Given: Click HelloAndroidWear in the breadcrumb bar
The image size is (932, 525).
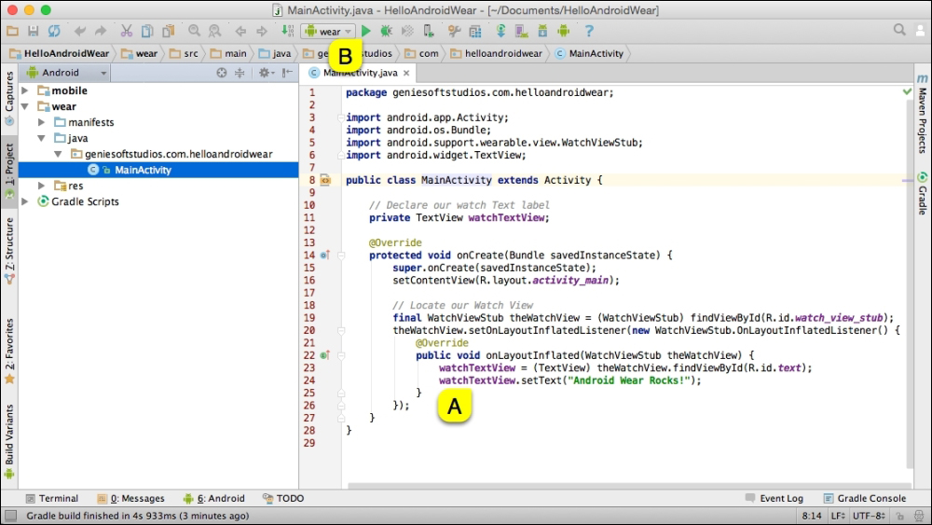Looking at the screenshot, I should 60,53.
